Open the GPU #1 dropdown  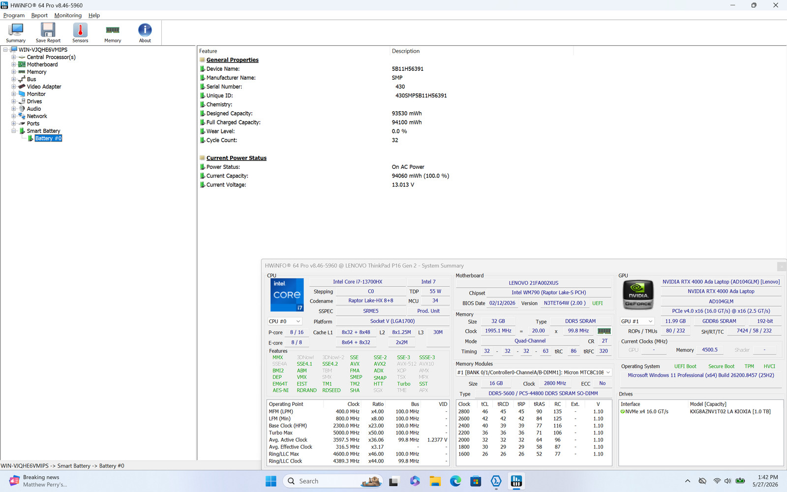coord(637,321)
